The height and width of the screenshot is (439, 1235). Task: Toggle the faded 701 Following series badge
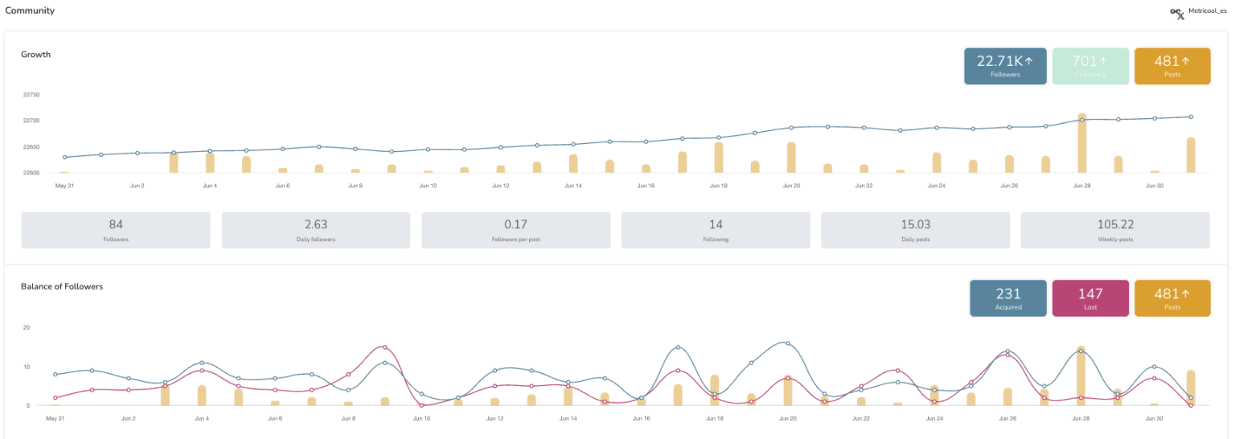tap(1089, 66)
